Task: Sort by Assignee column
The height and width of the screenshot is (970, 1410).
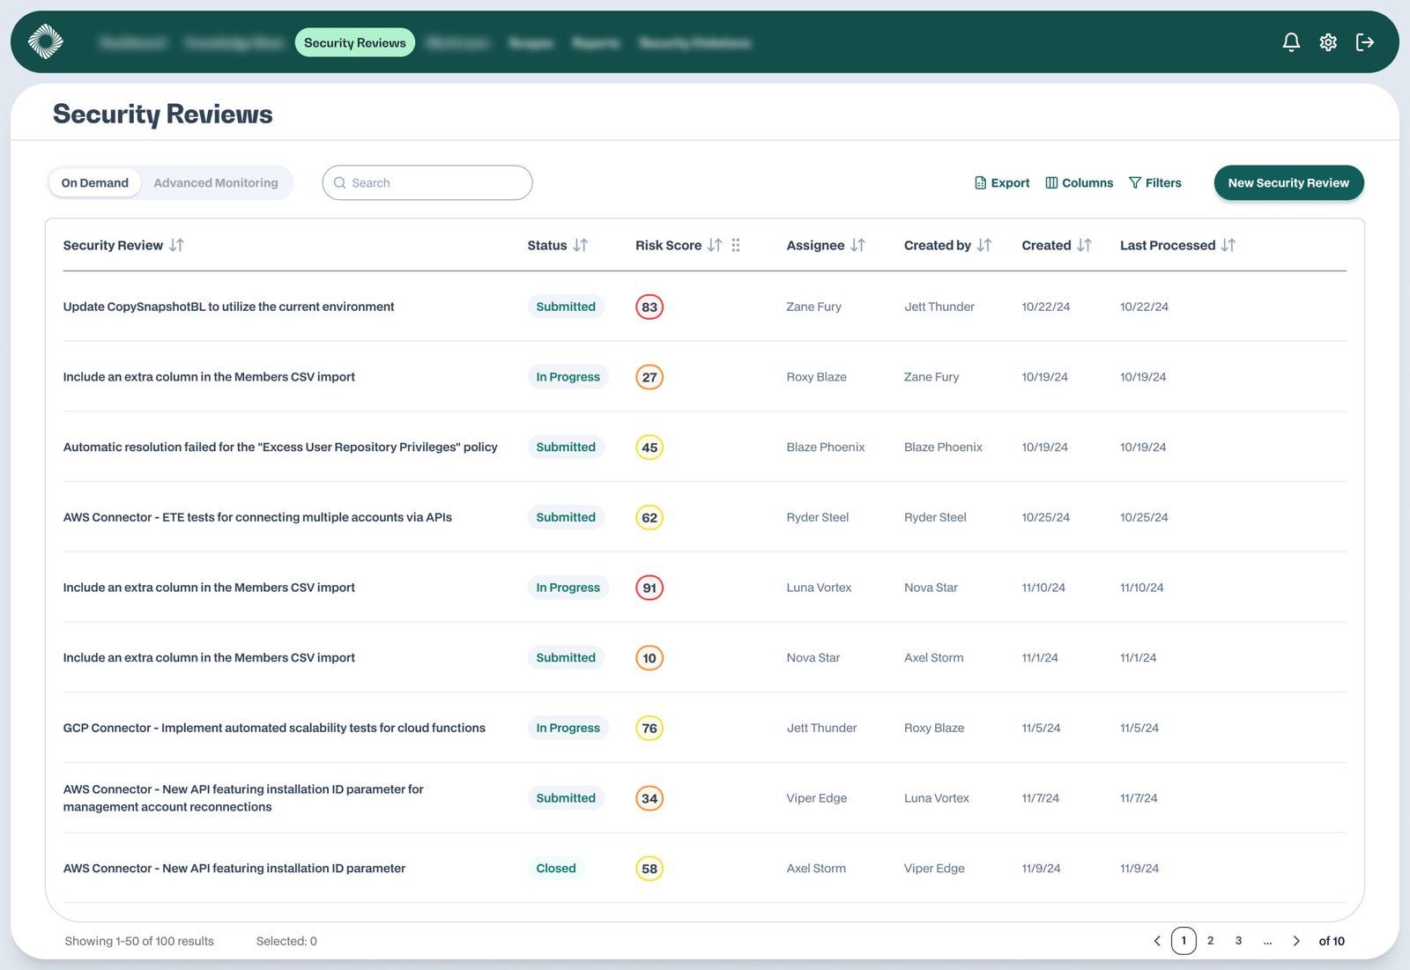Action: point(857,245)
